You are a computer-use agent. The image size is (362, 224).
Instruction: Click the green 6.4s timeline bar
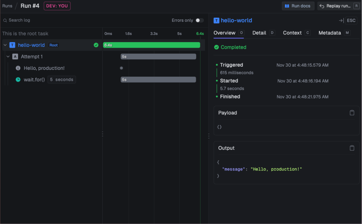click(152, 45)
